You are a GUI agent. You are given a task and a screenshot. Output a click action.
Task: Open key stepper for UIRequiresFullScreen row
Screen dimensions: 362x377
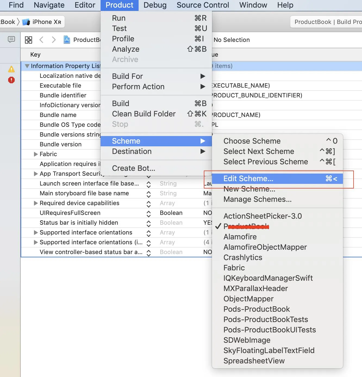[149, 214]
